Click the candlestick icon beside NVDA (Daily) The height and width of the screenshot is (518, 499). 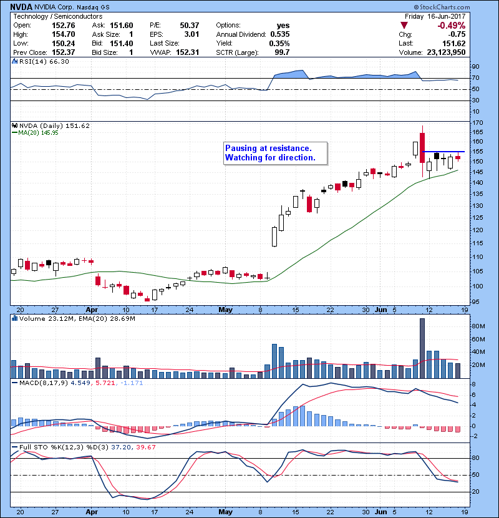(14, 125)
